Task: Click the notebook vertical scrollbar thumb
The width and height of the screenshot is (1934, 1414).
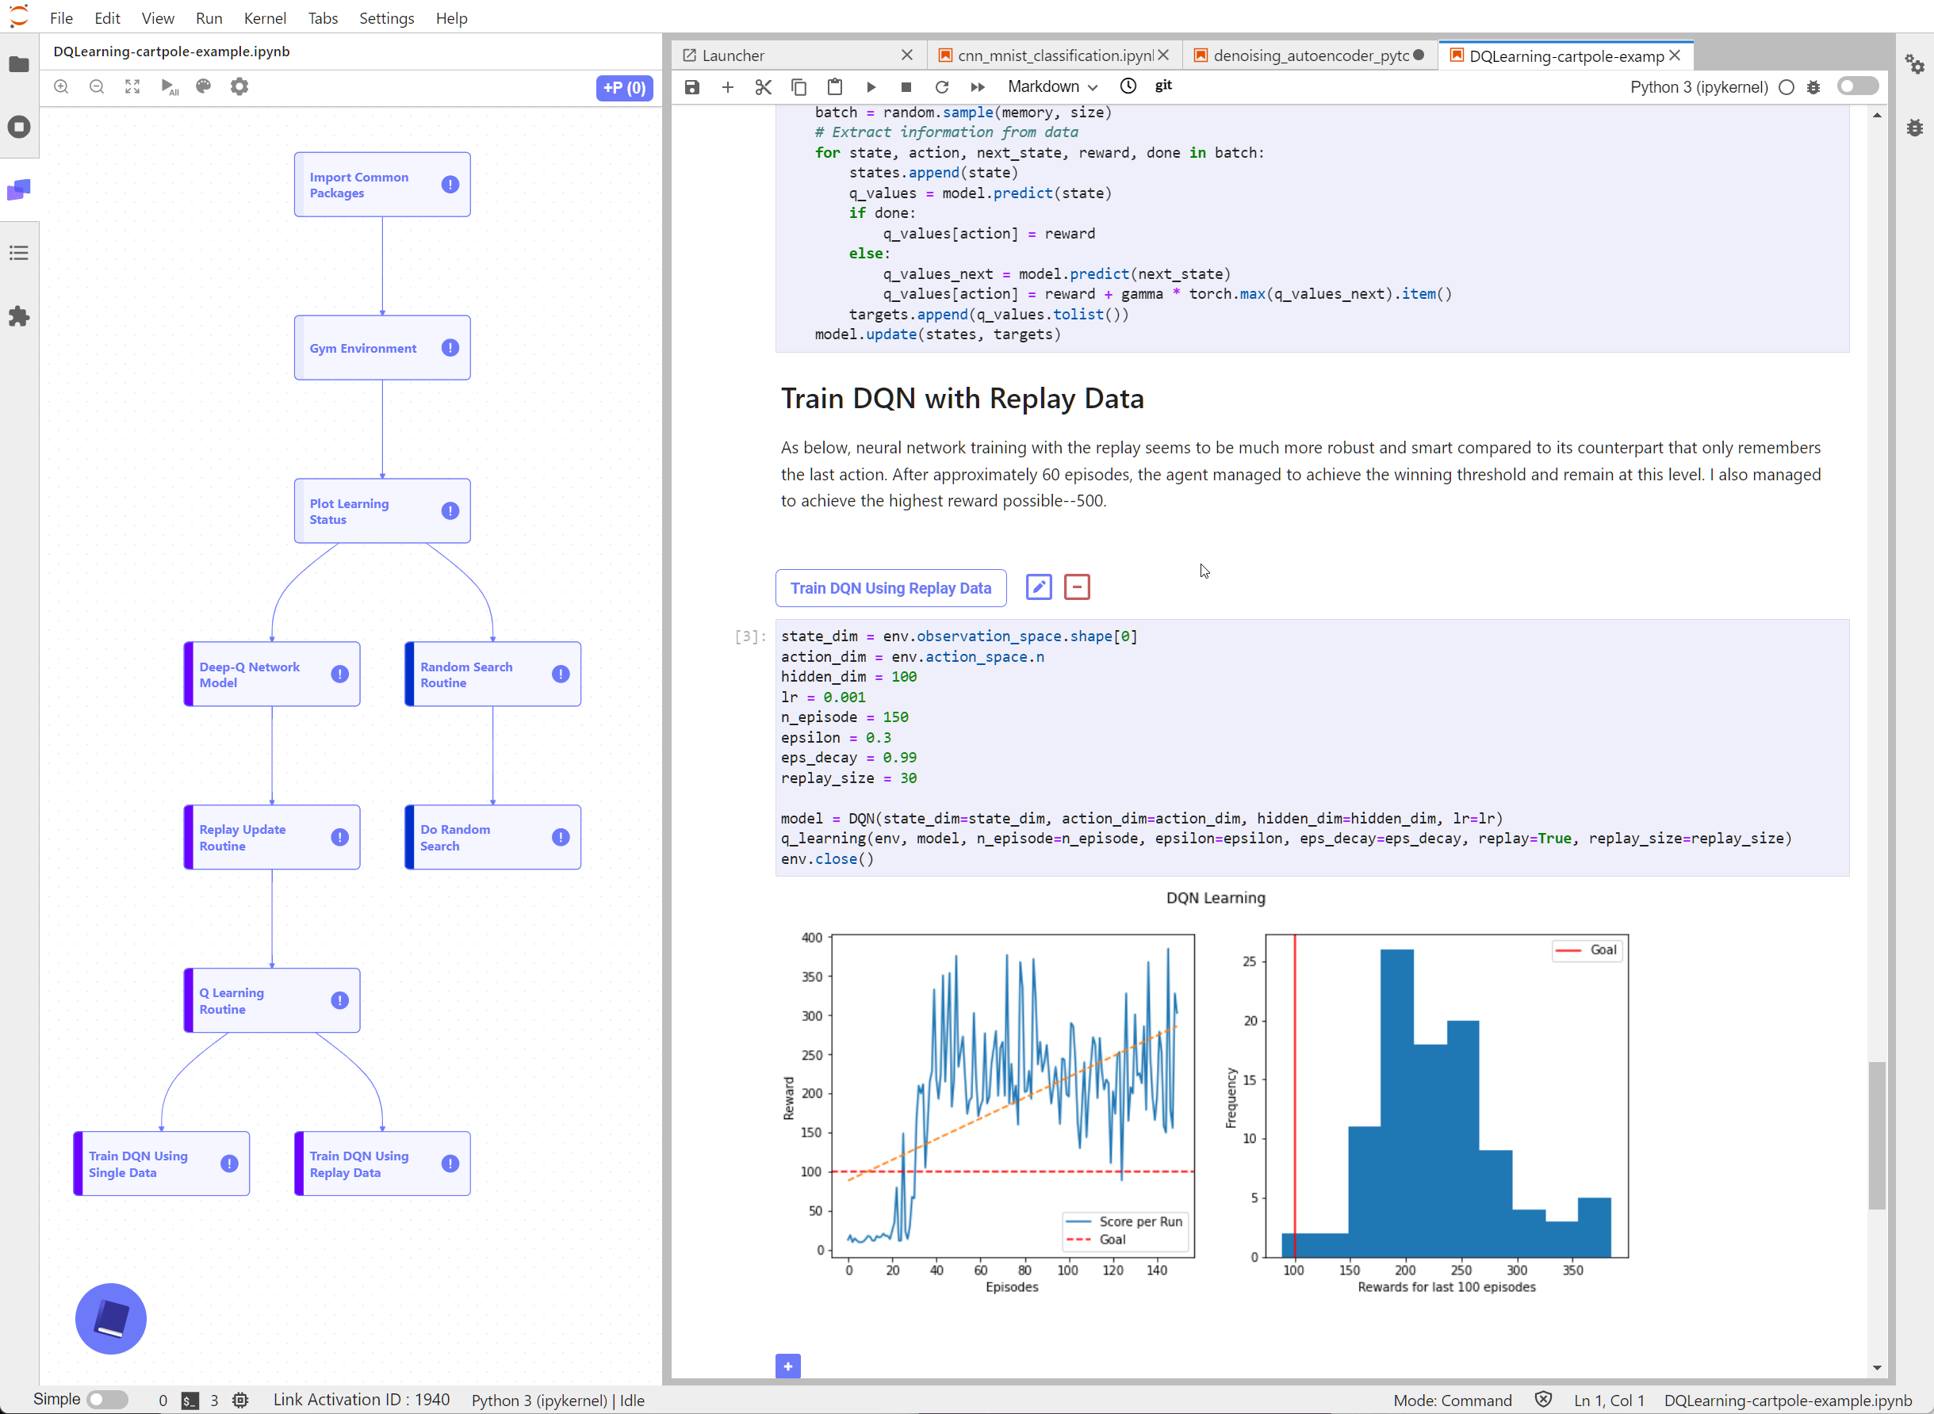Action: pos(1877,1134)
